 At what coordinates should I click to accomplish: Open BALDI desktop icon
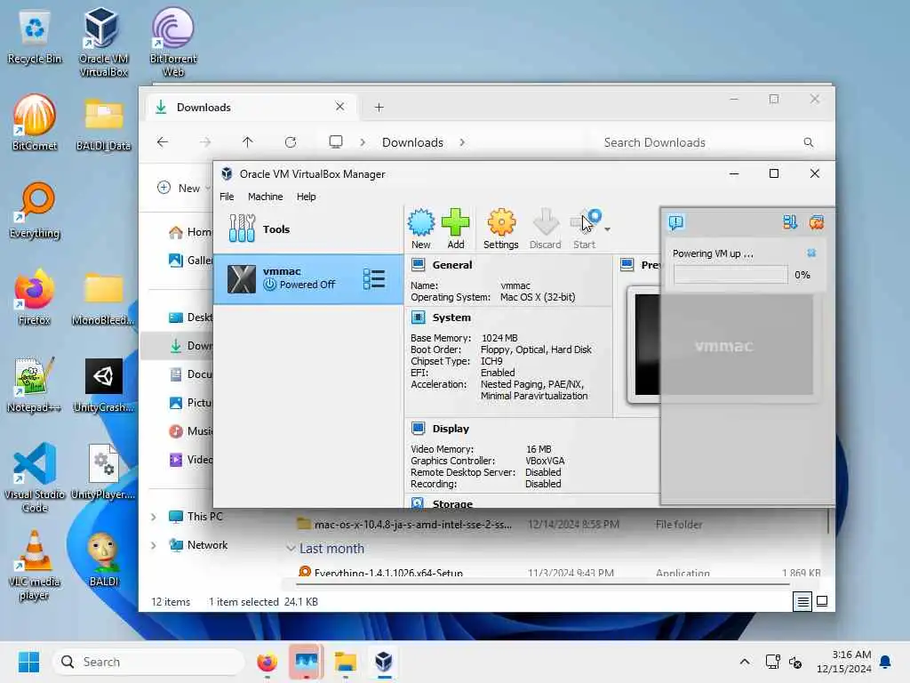coord(103,558)
